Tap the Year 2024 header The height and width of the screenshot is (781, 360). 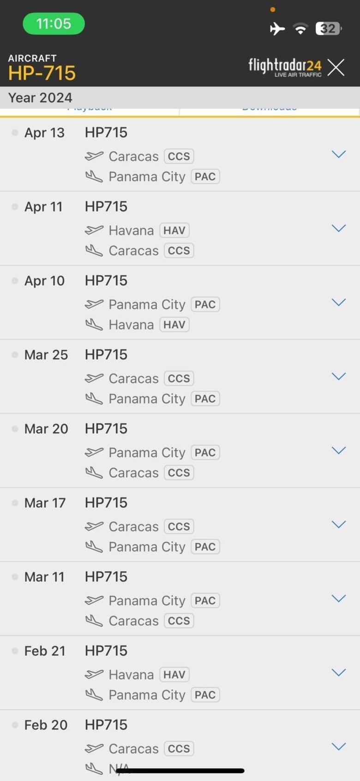(40, 98)
